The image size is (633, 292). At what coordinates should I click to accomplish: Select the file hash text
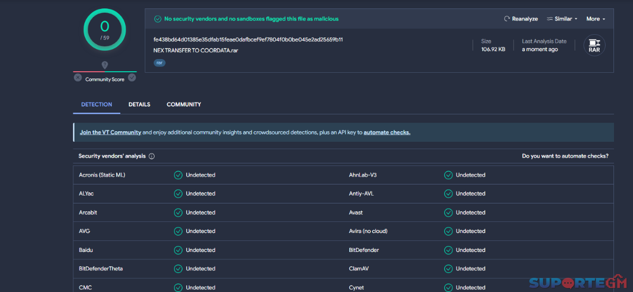tap(248, 40)
